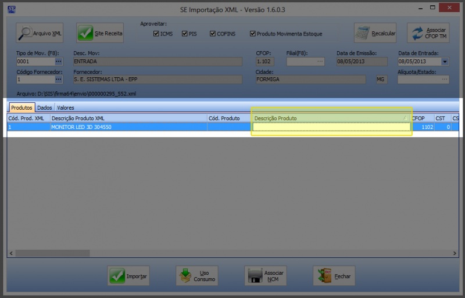Open Código Fornecedor lookup ellipsis button
This screenshot has height=298, width=465.
59,79
